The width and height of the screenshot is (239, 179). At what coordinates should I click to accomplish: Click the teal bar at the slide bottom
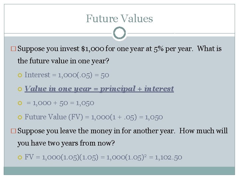pyautogui.click(x=119, y=171)
